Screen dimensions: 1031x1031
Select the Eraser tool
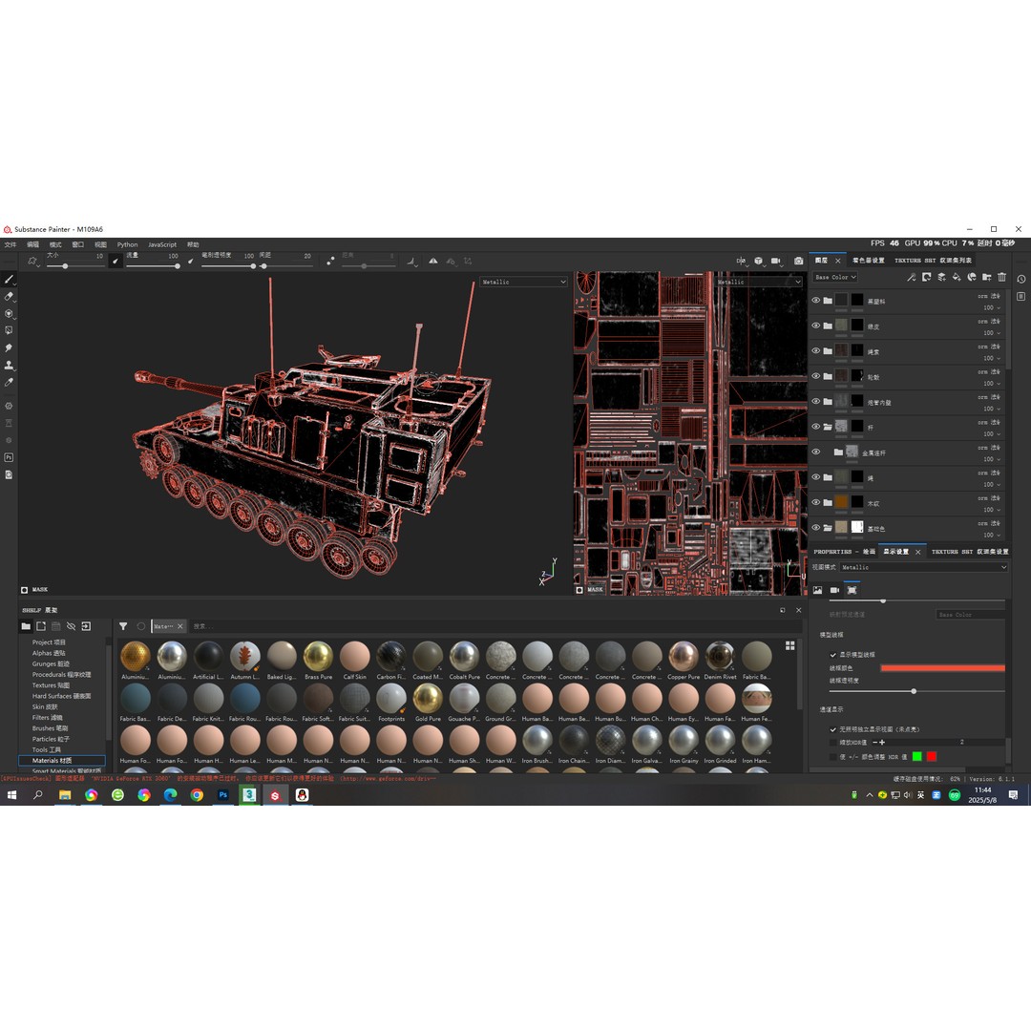click(x=10, y=297)
